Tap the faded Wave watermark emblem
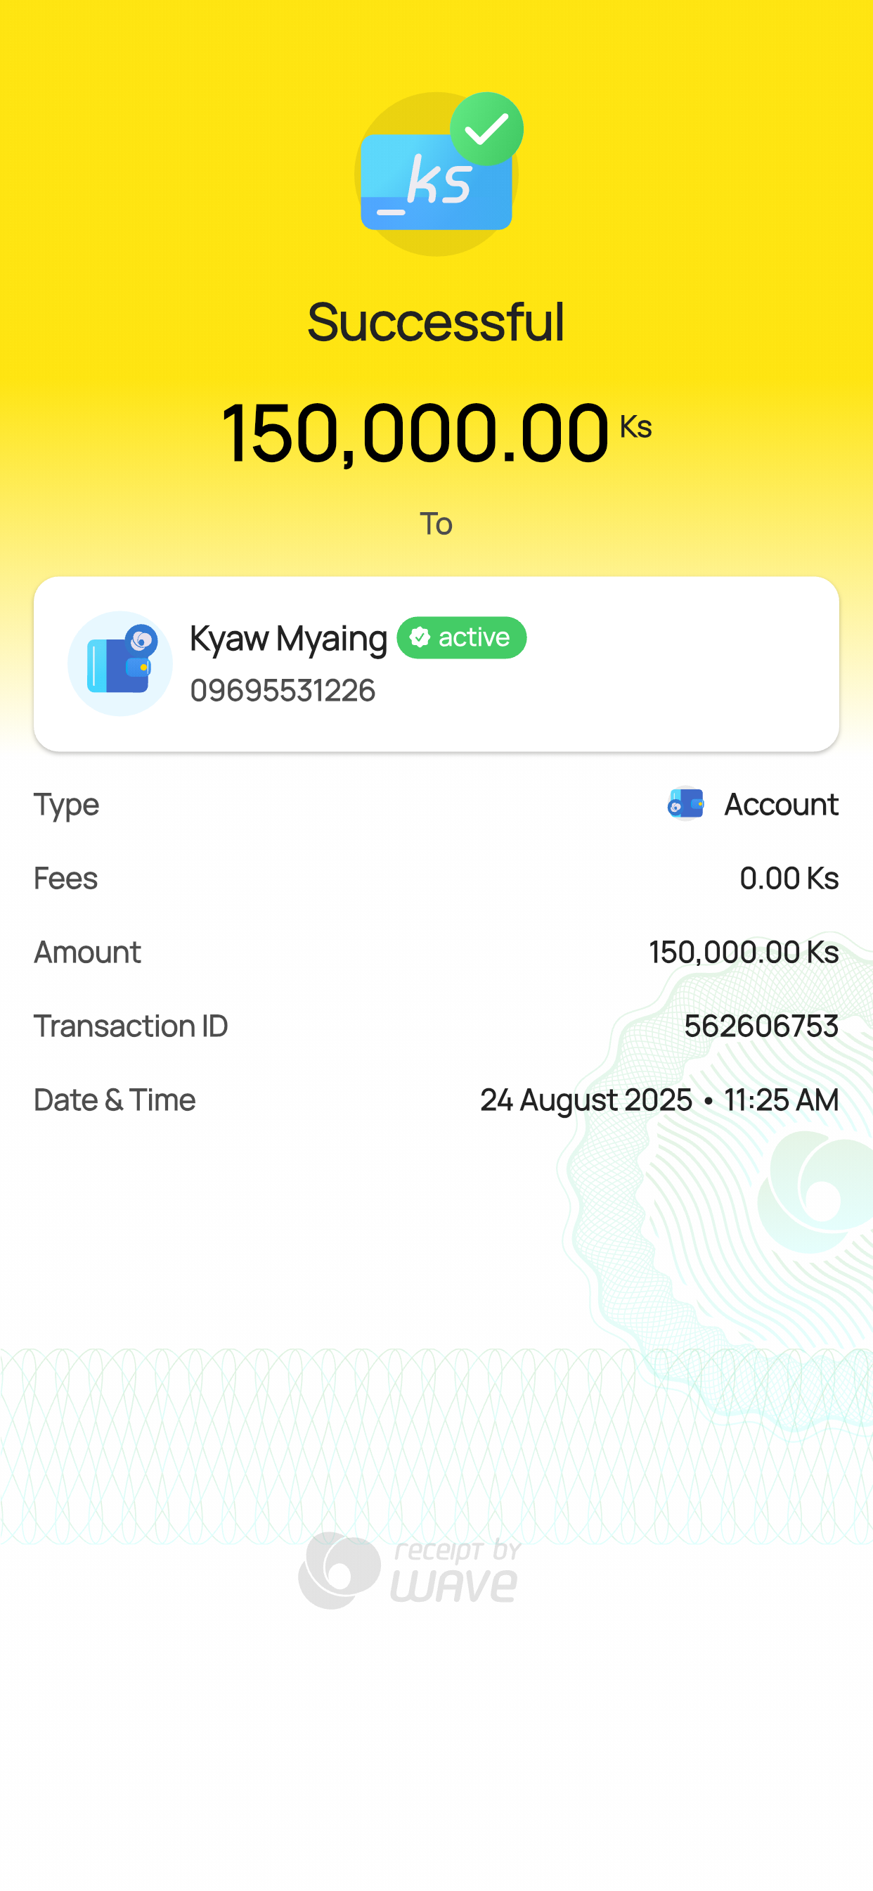 (x=815, y=1193)
